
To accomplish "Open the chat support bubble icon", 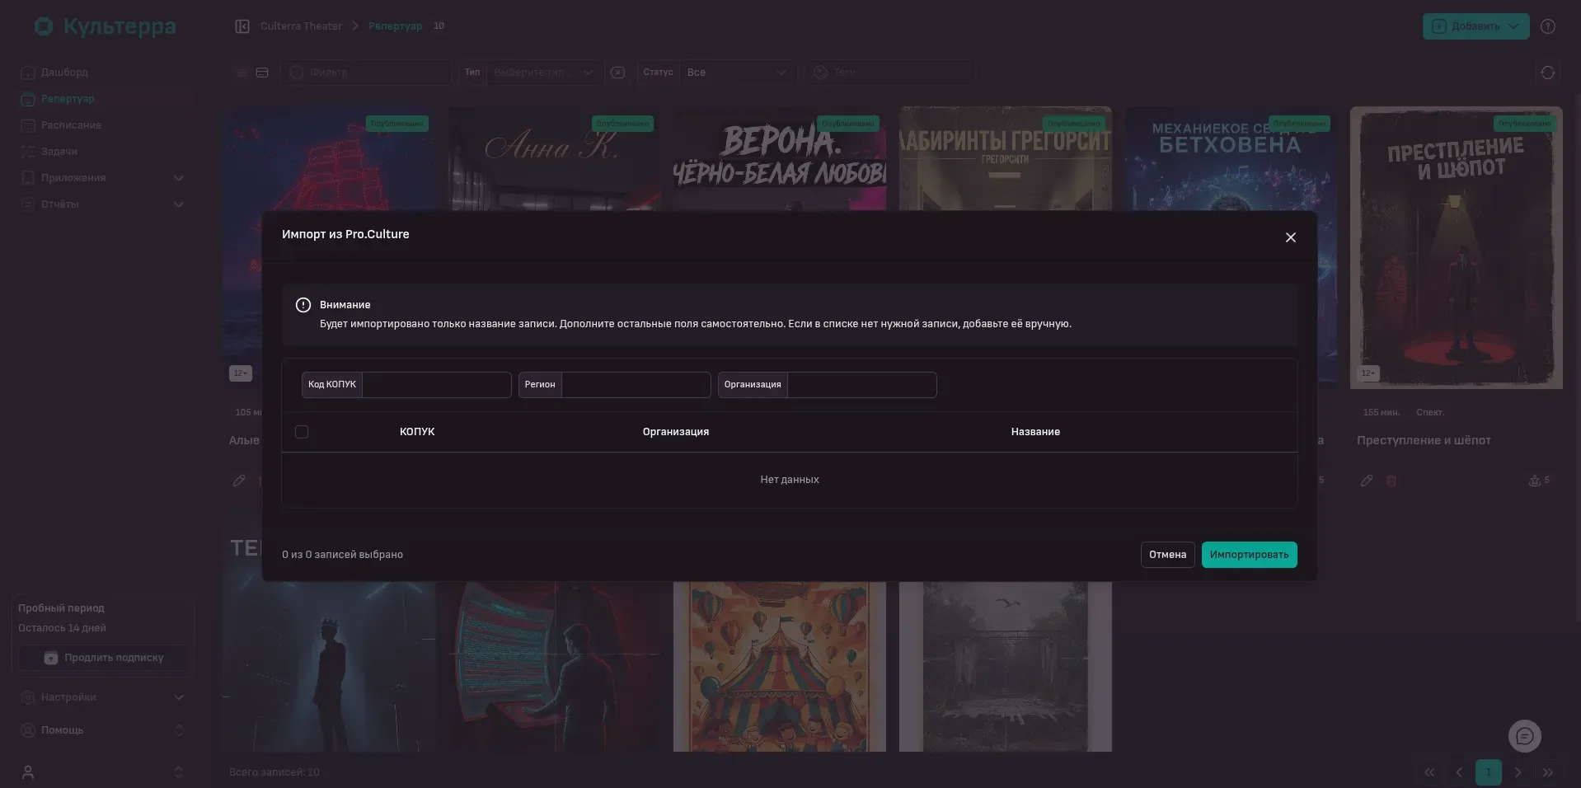I will 1525,736.
